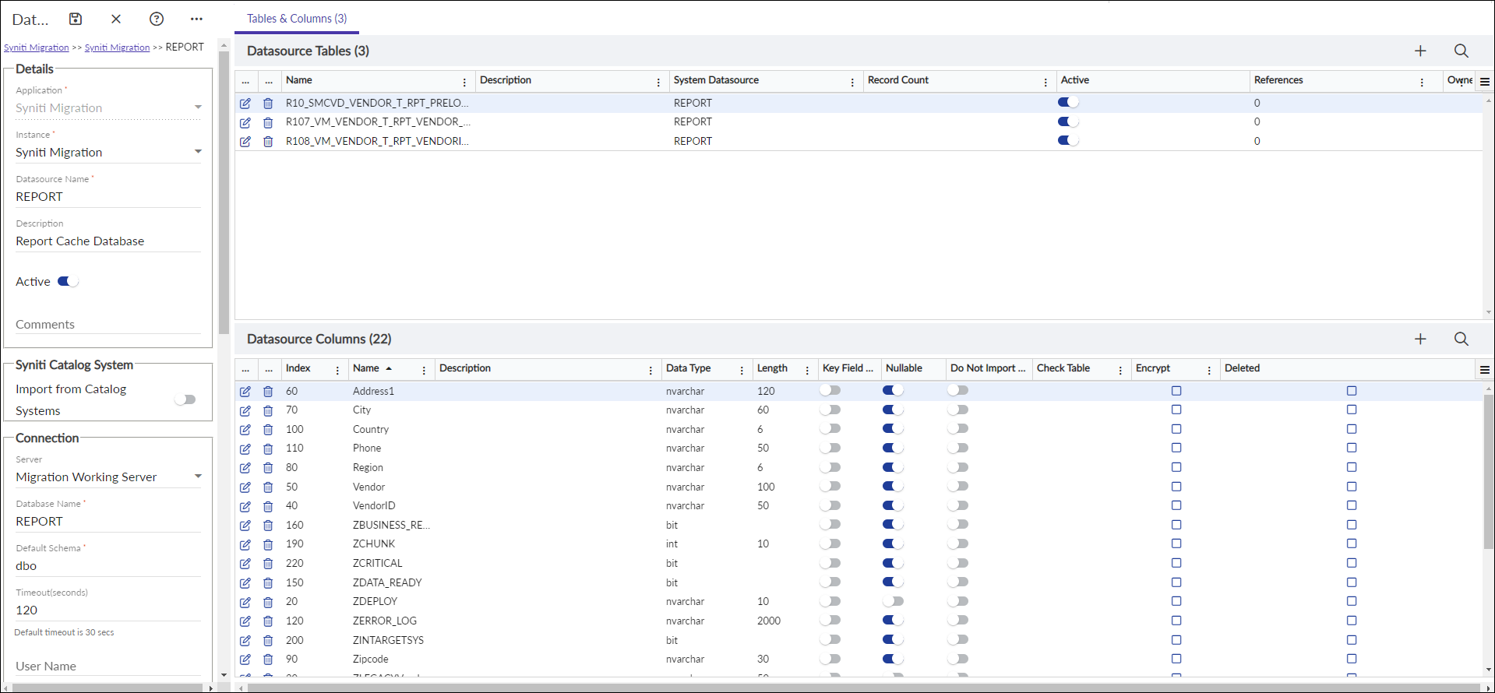Select the Tables & Columns (3) tab

tap(297, 19)
